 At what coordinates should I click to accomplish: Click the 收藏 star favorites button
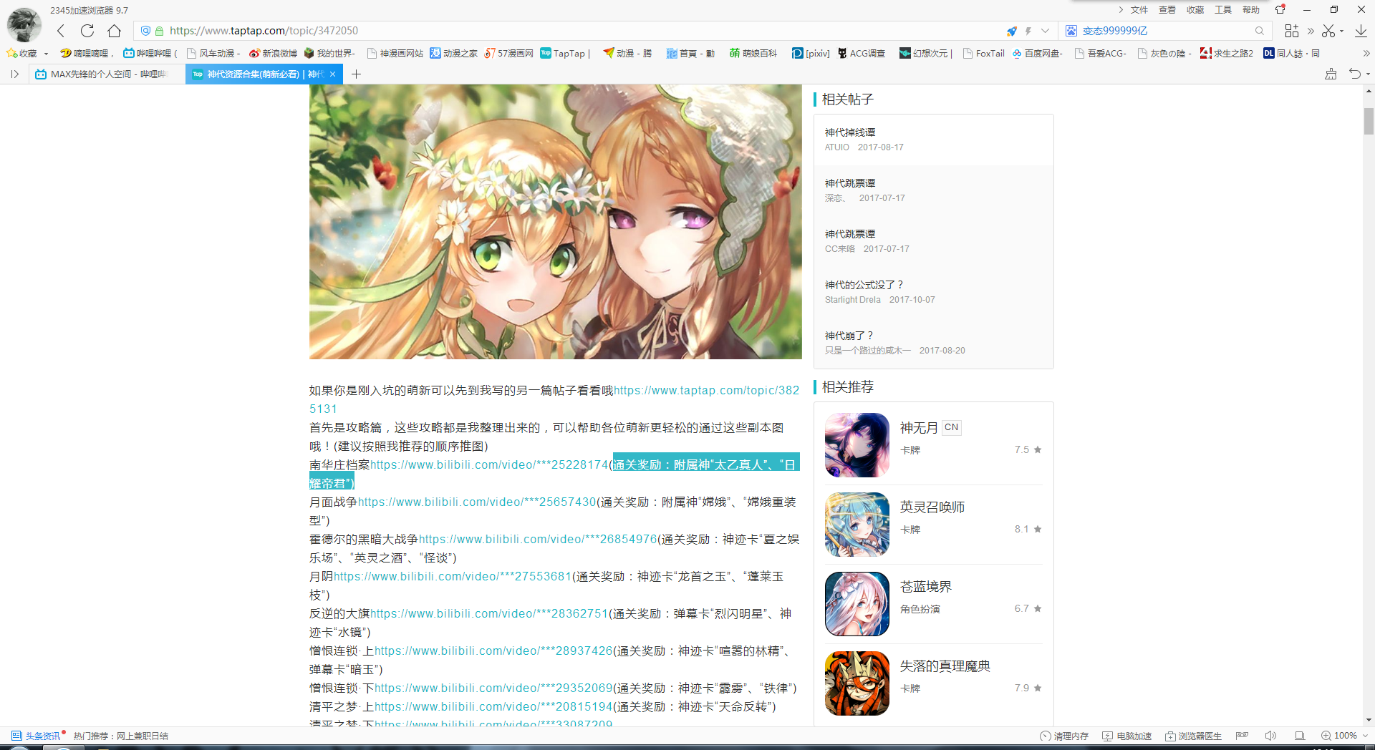pyautogui.click(x=21, y=53)
